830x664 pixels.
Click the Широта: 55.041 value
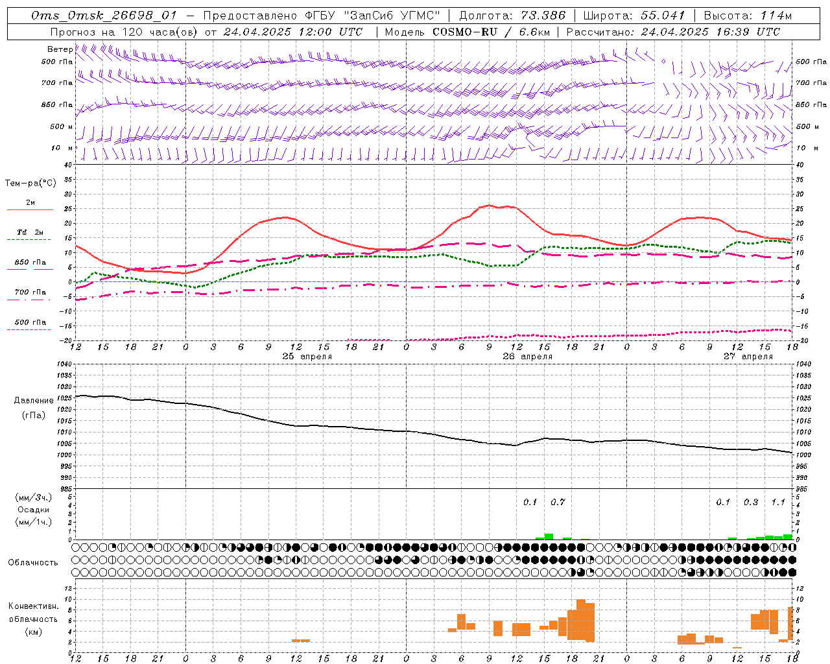coord(634,16)
